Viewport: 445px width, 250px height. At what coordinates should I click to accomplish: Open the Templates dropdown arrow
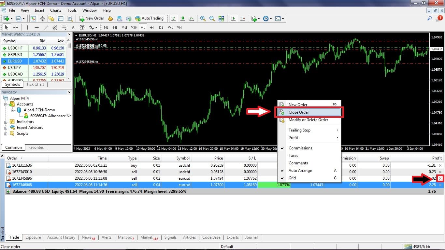click(283, 19)
